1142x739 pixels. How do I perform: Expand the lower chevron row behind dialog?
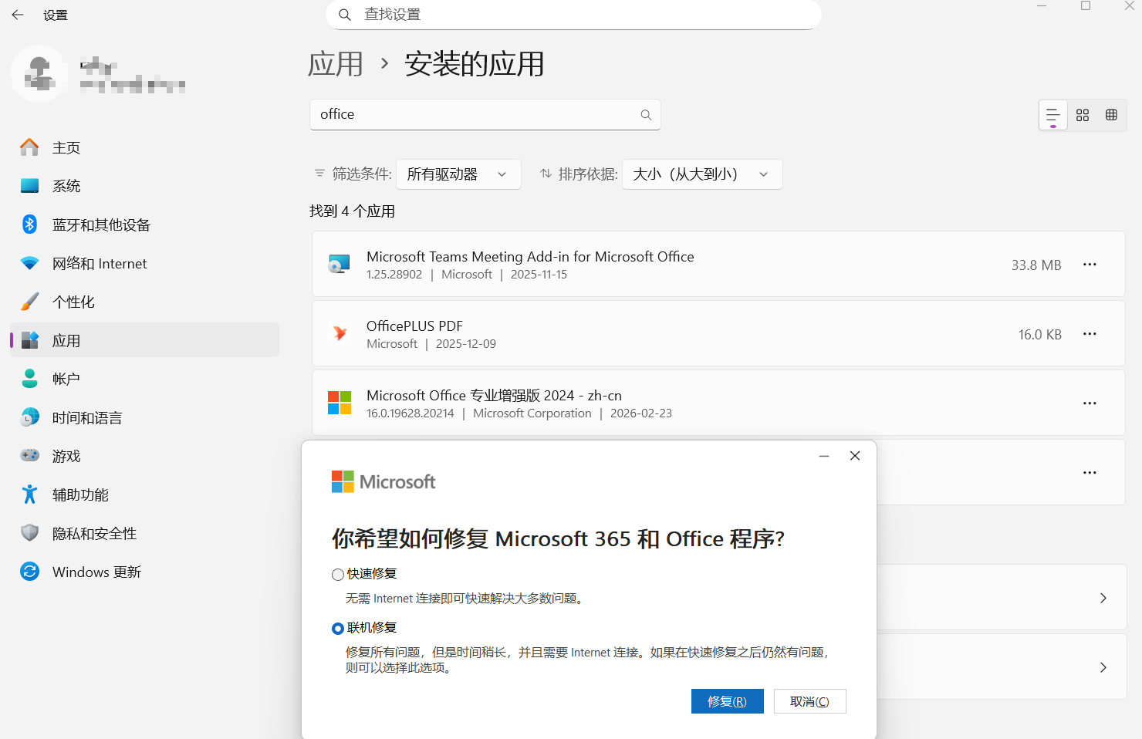(x=1103, y=667)
